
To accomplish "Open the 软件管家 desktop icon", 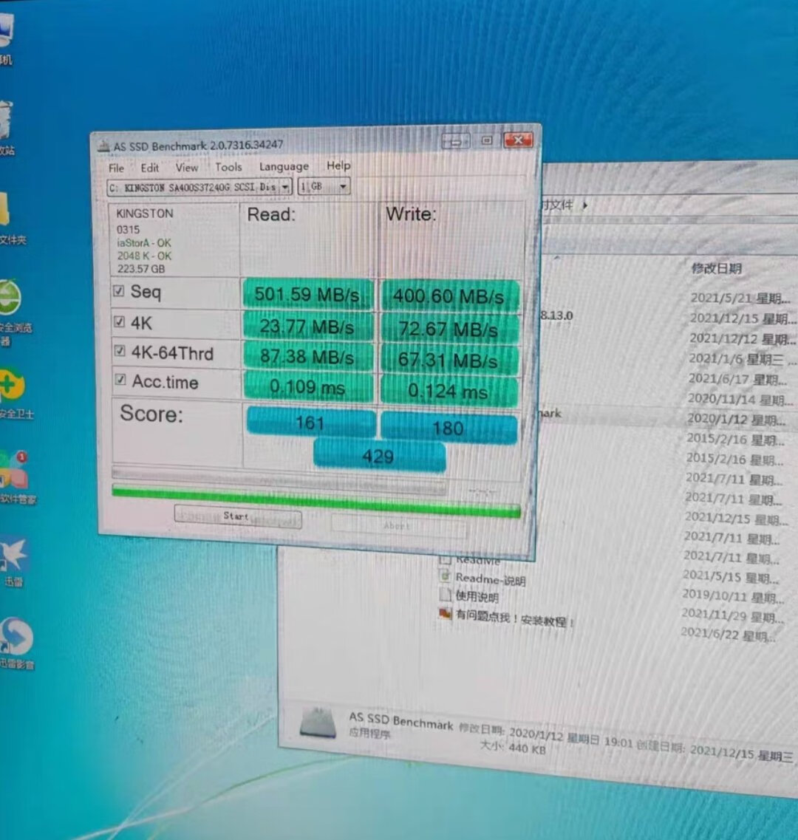I will click(13, 470).
